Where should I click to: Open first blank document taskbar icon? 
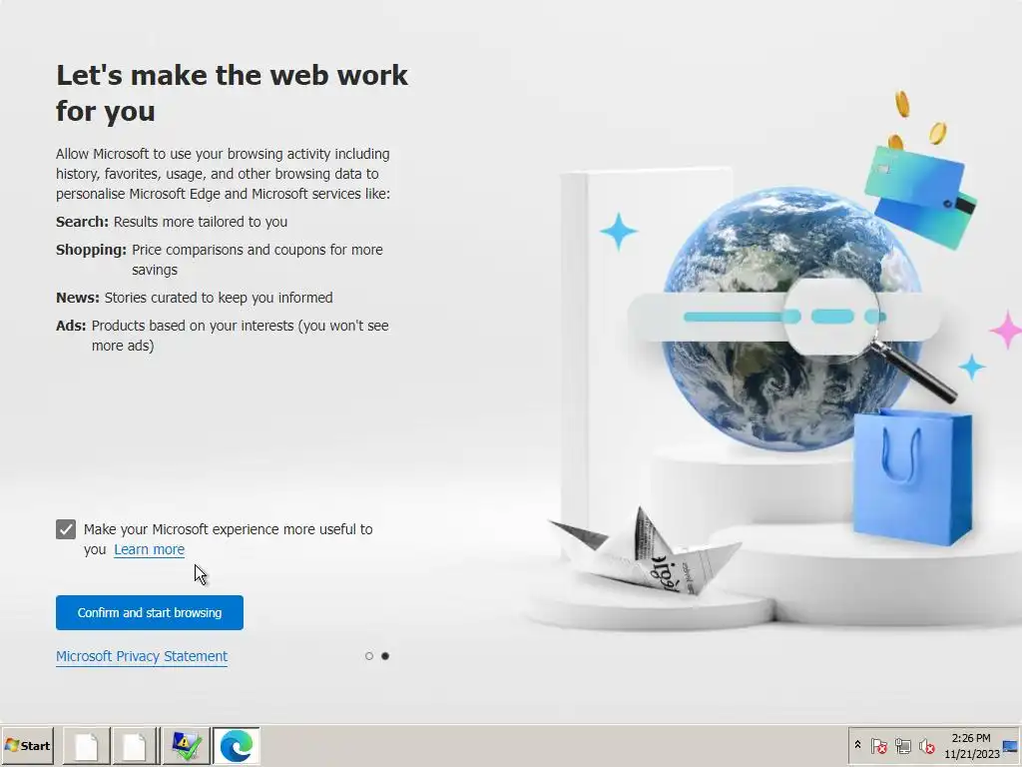pyautogui.click(x=86, y=746)
